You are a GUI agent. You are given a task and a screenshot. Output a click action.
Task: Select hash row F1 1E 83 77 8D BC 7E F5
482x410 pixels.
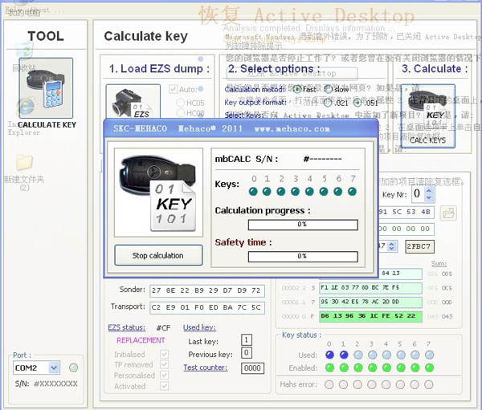(370, 288)
